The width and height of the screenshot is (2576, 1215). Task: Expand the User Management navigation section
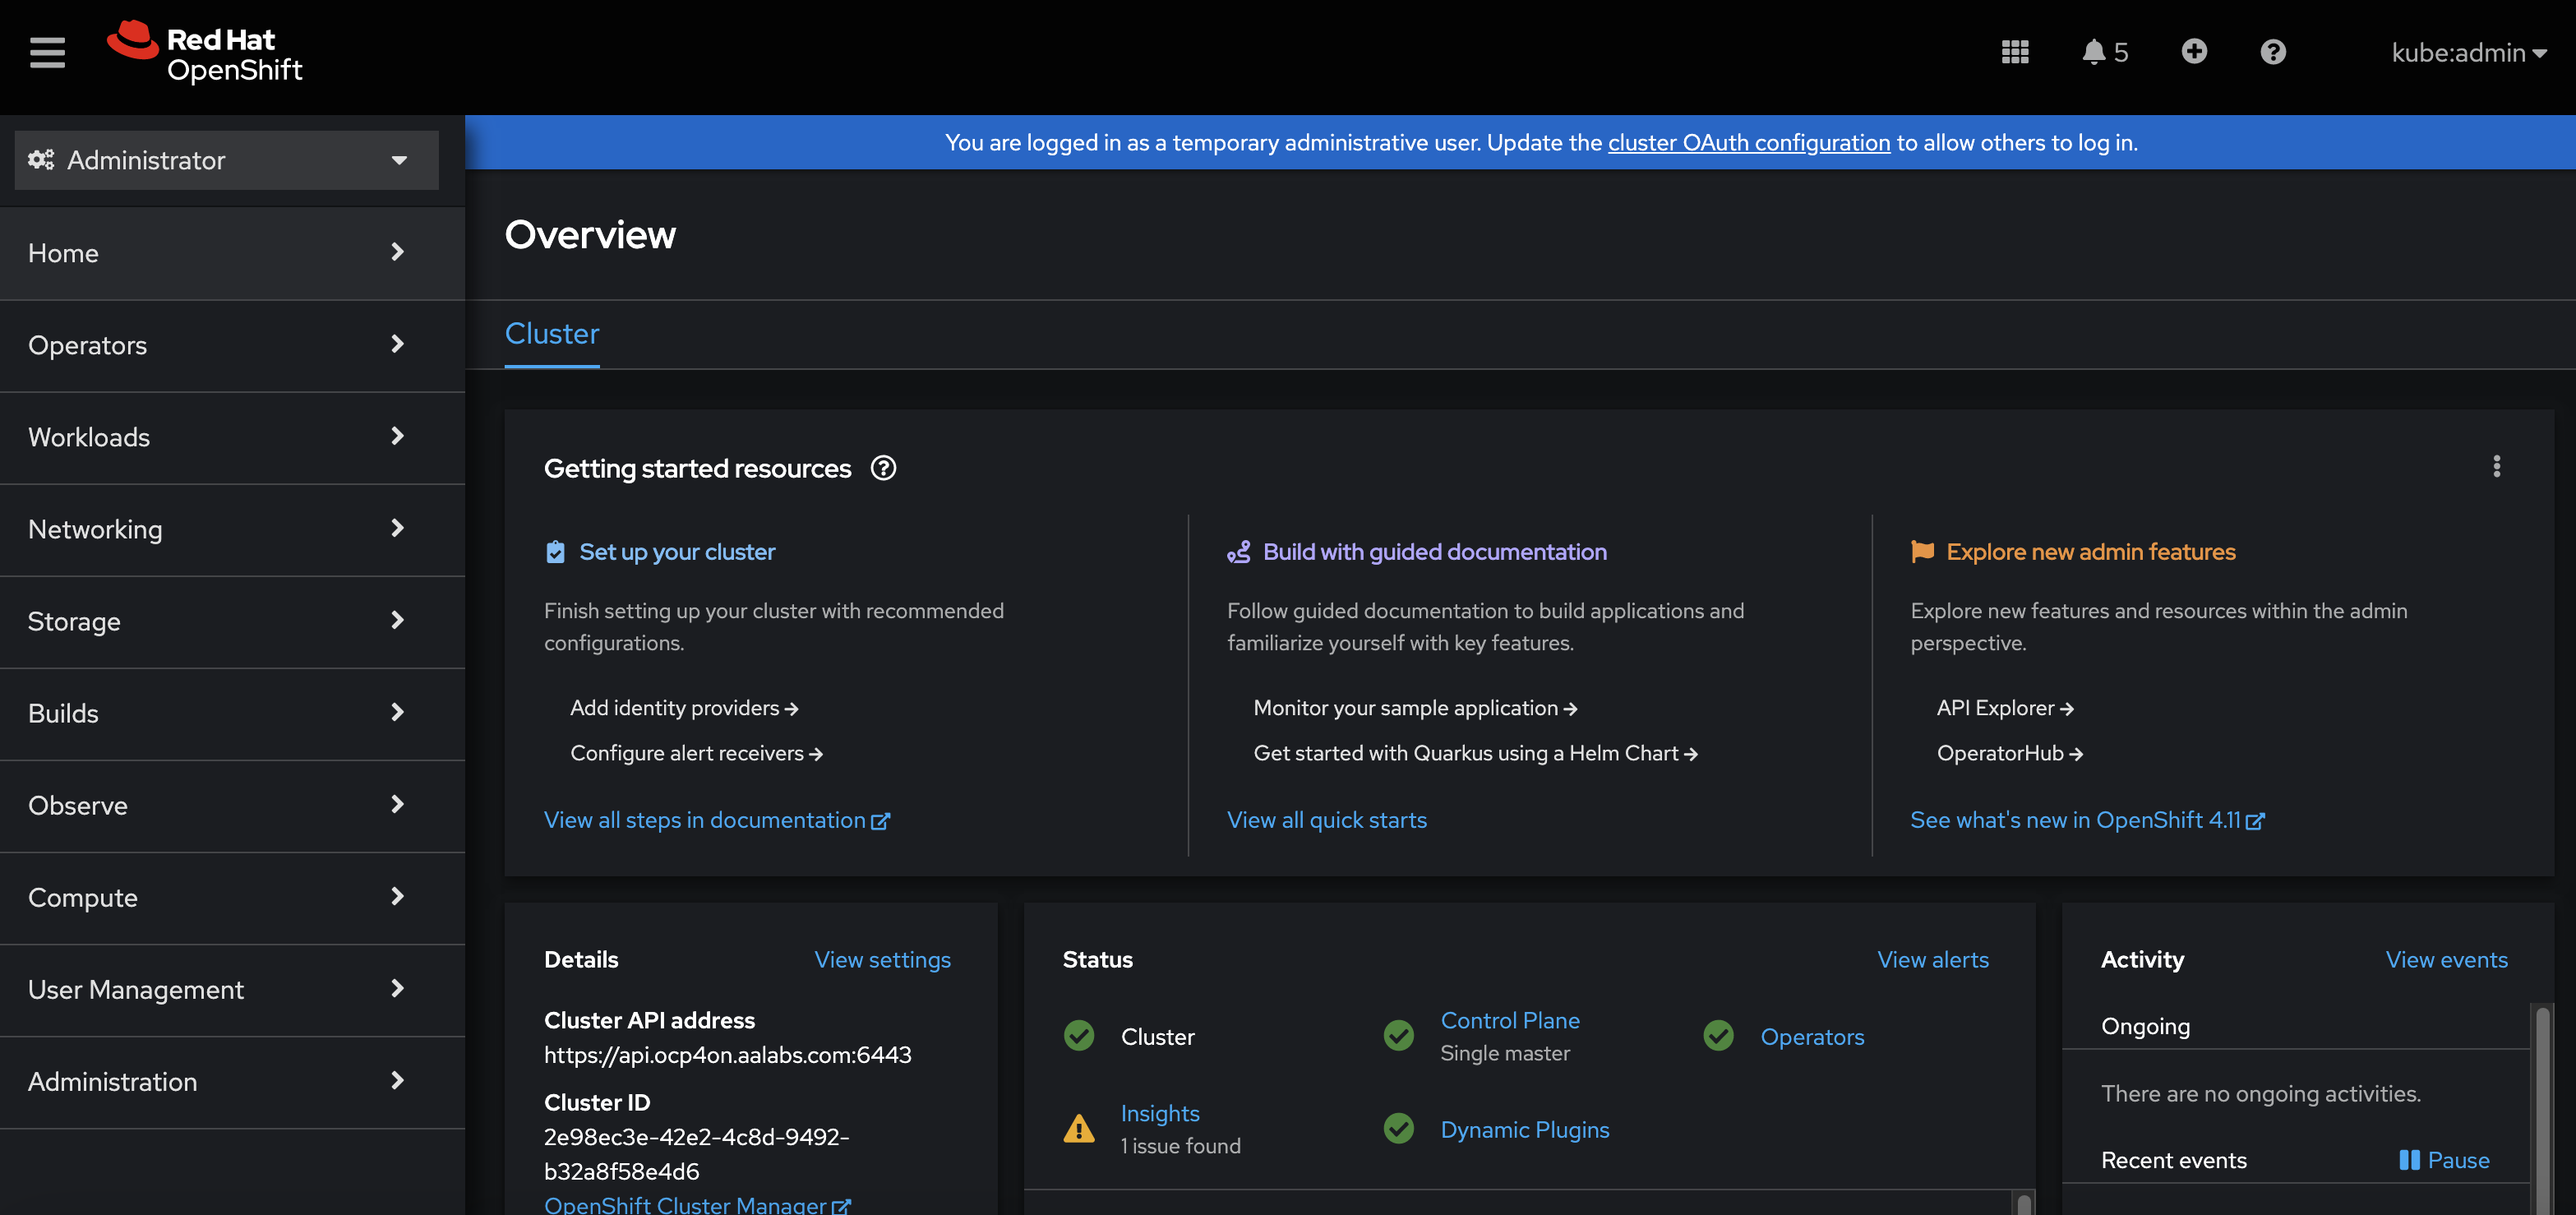[x=232, y=989]
